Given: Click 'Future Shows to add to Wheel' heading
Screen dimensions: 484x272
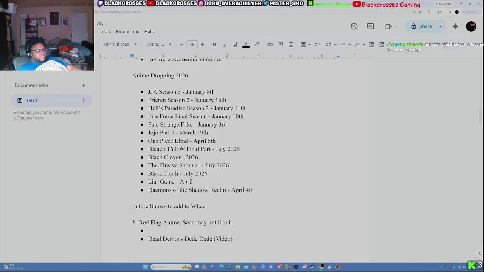Looking at the screenshot, I should pos(169,206).
